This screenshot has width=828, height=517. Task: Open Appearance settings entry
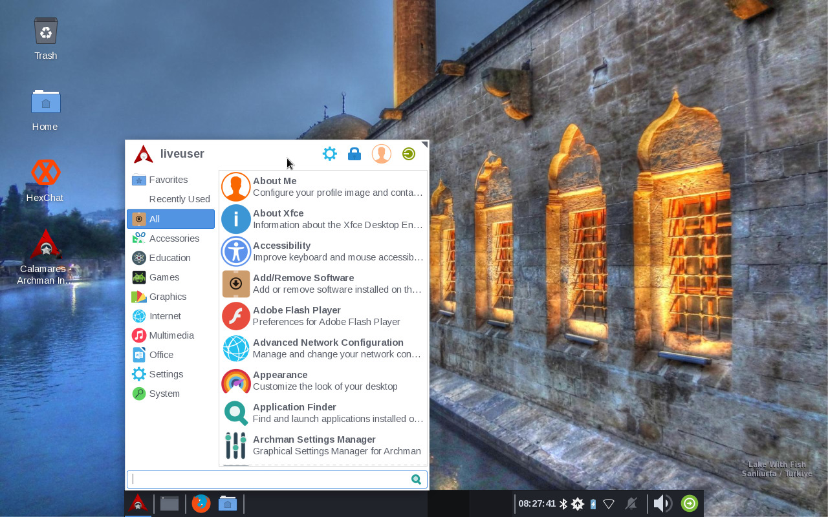pos(323,381)
